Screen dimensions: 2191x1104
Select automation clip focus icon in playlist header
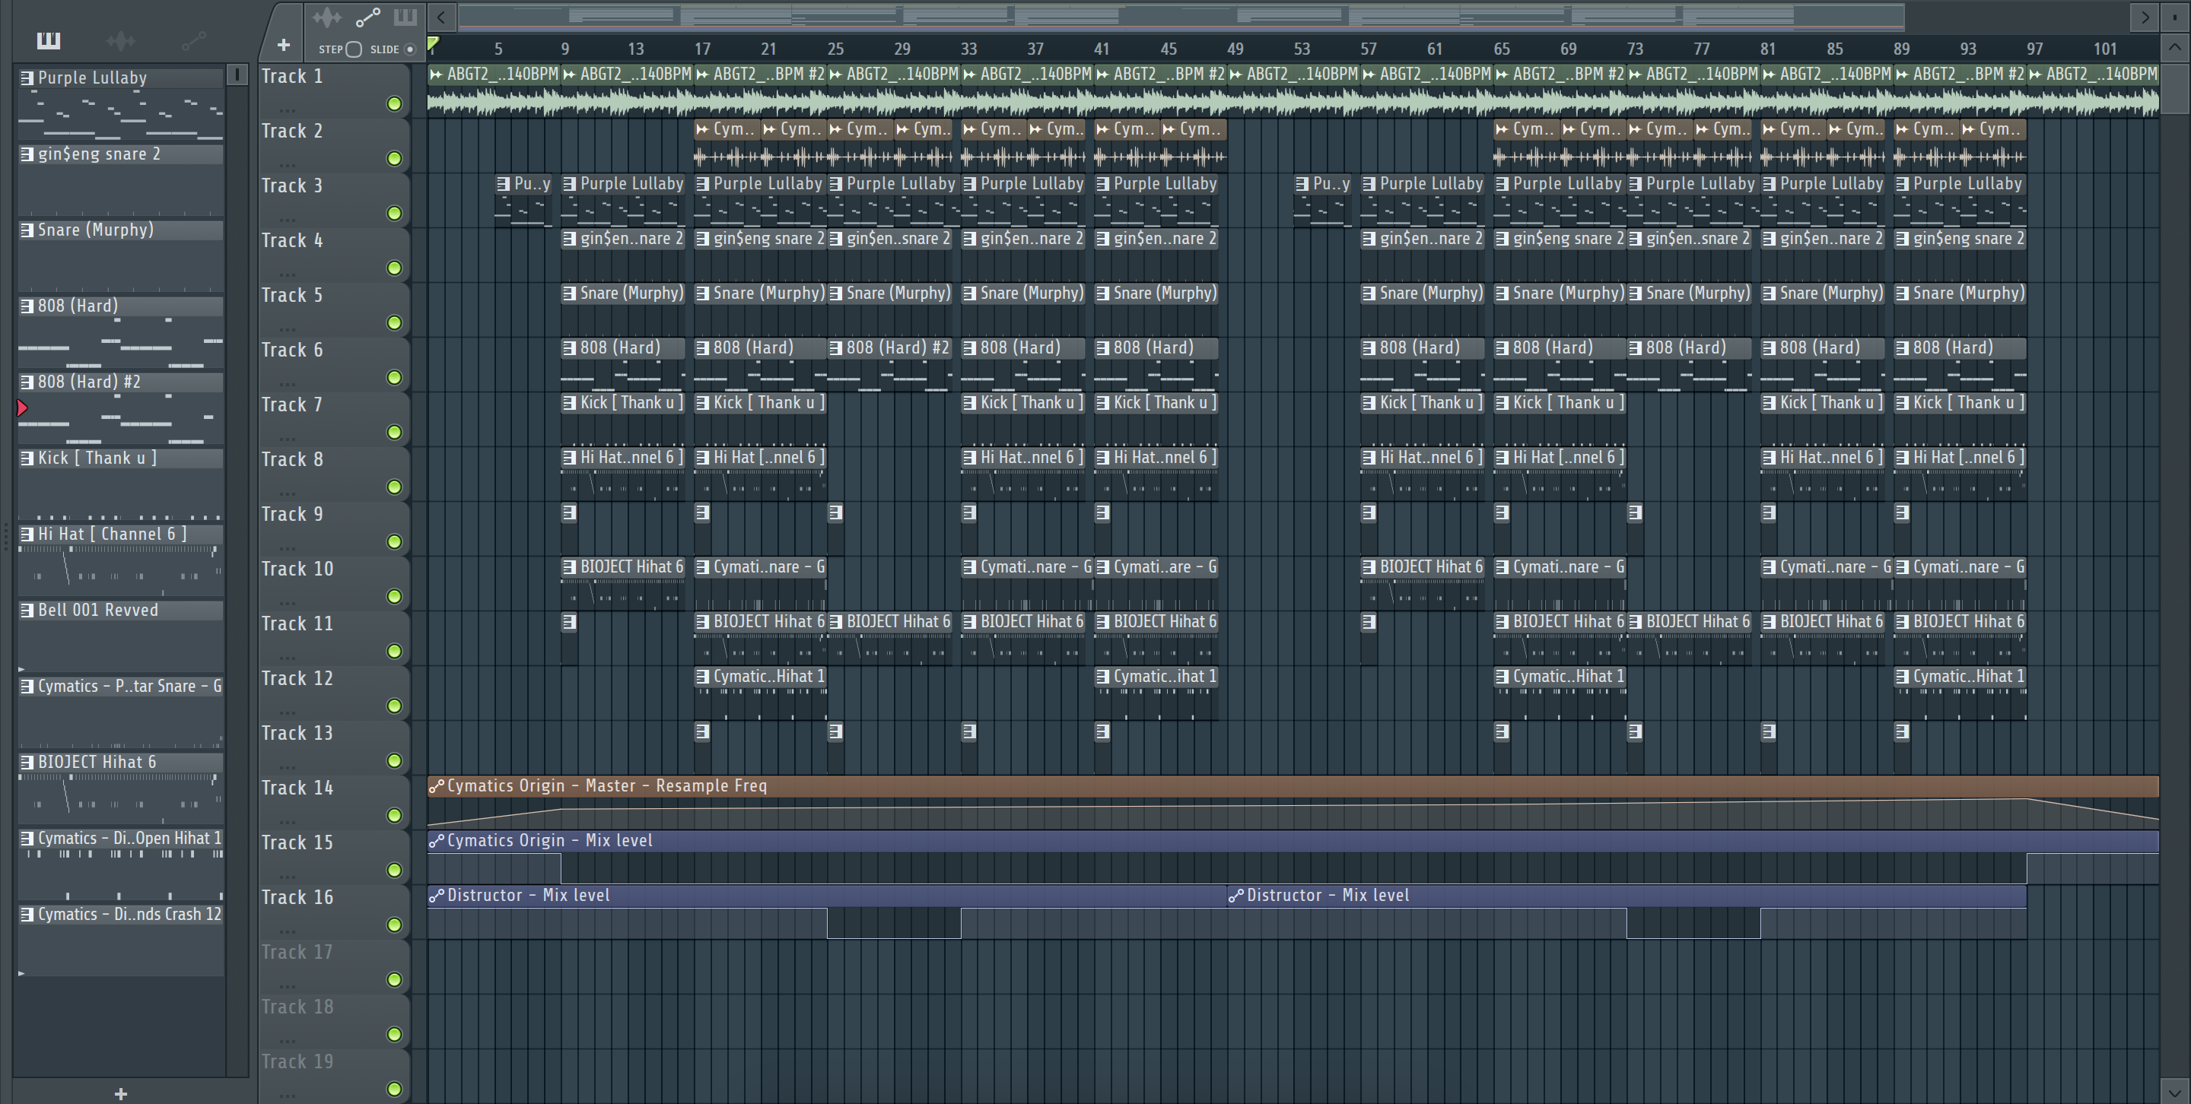coord(367,17)
